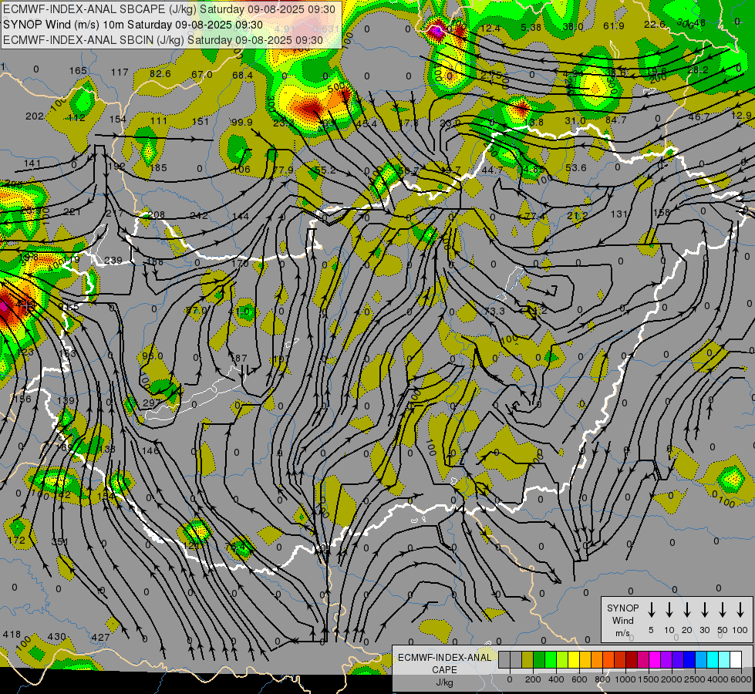Click the map value 202
755x694 pixels.
(x=34, y=116)
